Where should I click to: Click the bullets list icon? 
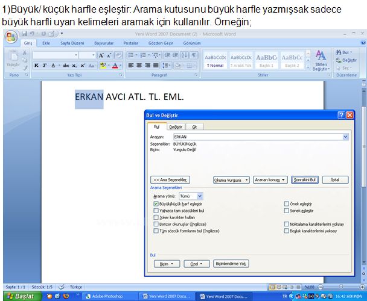coord(131,55)
